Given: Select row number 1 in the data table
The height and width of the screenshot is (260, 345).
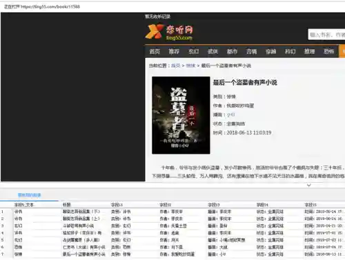Looking at the screenshot, I should (2, 212).
